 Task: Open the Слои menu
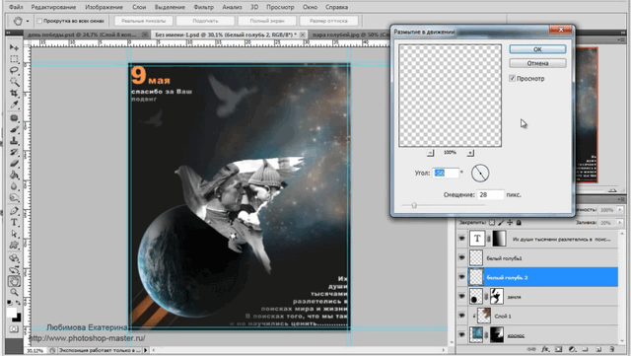[139, 7]
